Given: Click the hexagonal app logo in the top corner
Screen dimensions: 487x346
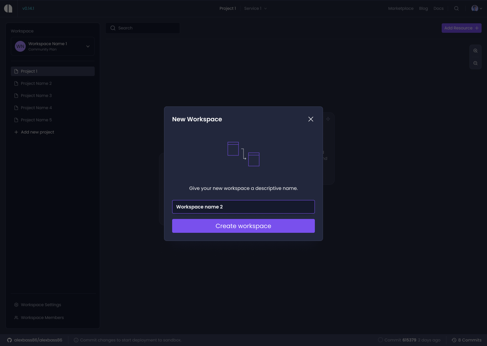Looking at the screenshot, I should (8, 8).
